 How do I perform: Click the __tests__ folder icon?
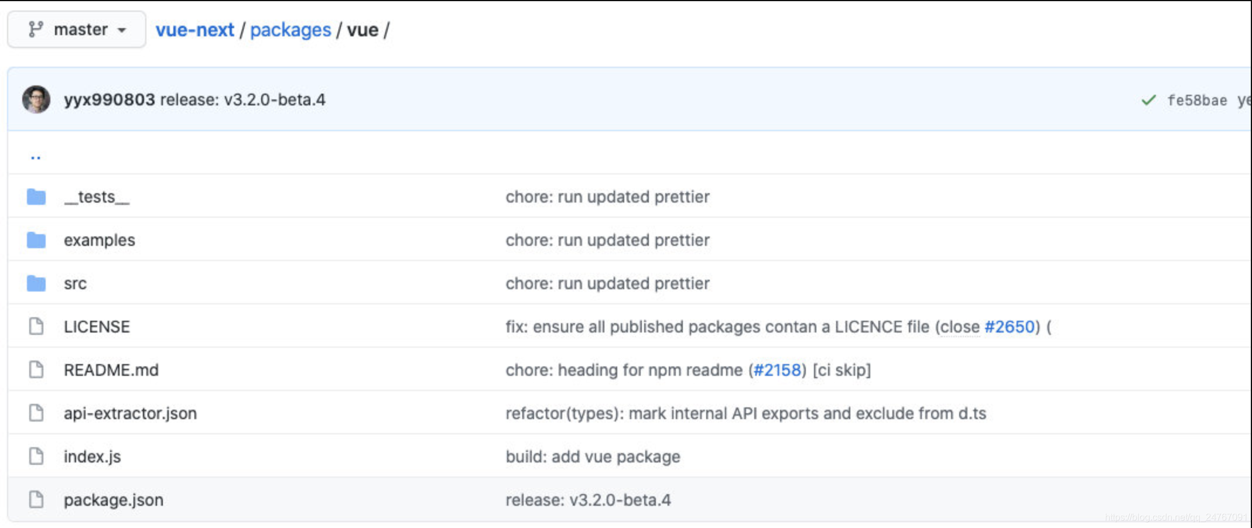pos(36,197)
